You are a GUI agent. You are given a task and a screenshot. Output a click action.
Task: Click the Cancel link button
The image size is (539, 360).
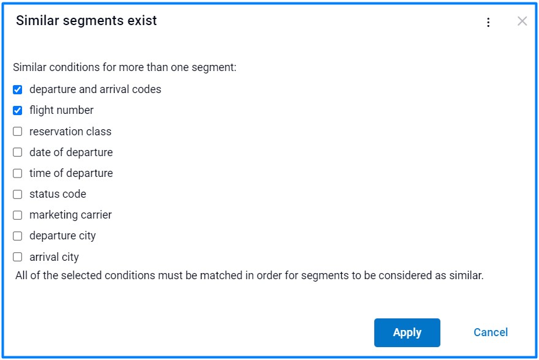point(490,332)
